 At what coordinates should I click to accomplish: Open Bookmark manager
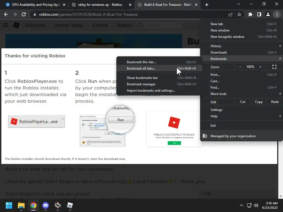point(159,84)
